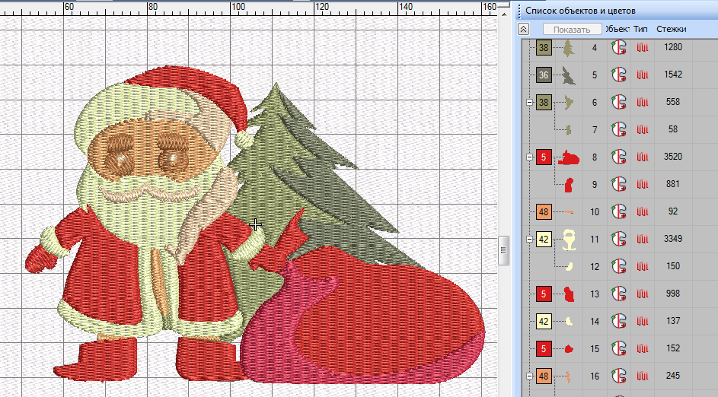Select the red sack thumbnail in row 8
This screenshot has width=718, height=397.
[567, 157]
